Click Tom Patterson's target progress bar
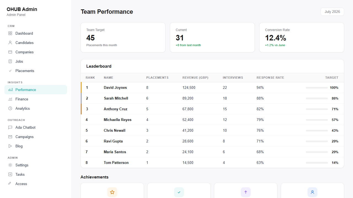 317,163
